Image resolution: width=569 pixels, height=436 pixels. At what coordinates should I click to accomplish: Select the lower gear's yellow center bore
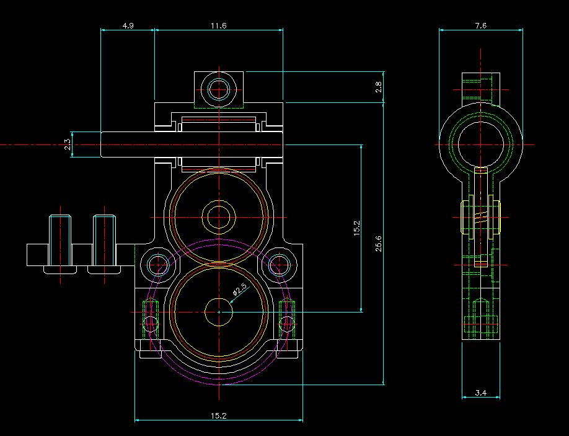219,311
